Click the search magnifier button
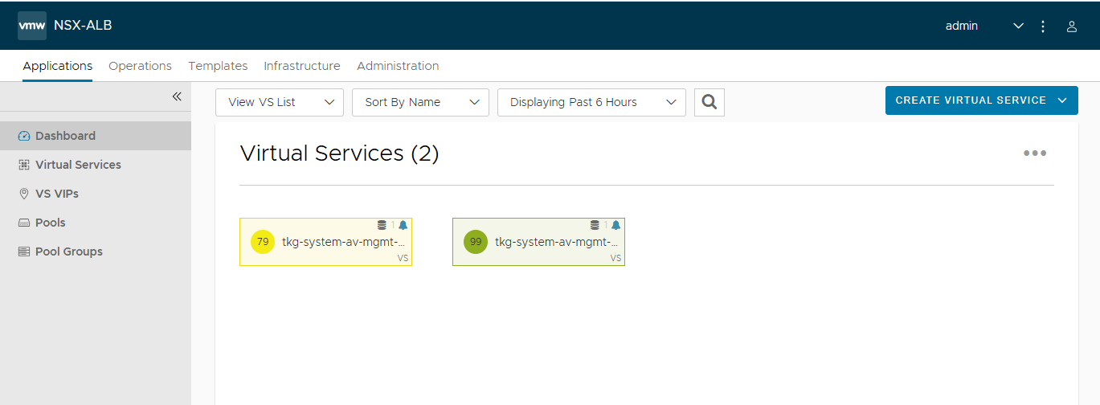The image size is (1100, 405). (709, 102)
